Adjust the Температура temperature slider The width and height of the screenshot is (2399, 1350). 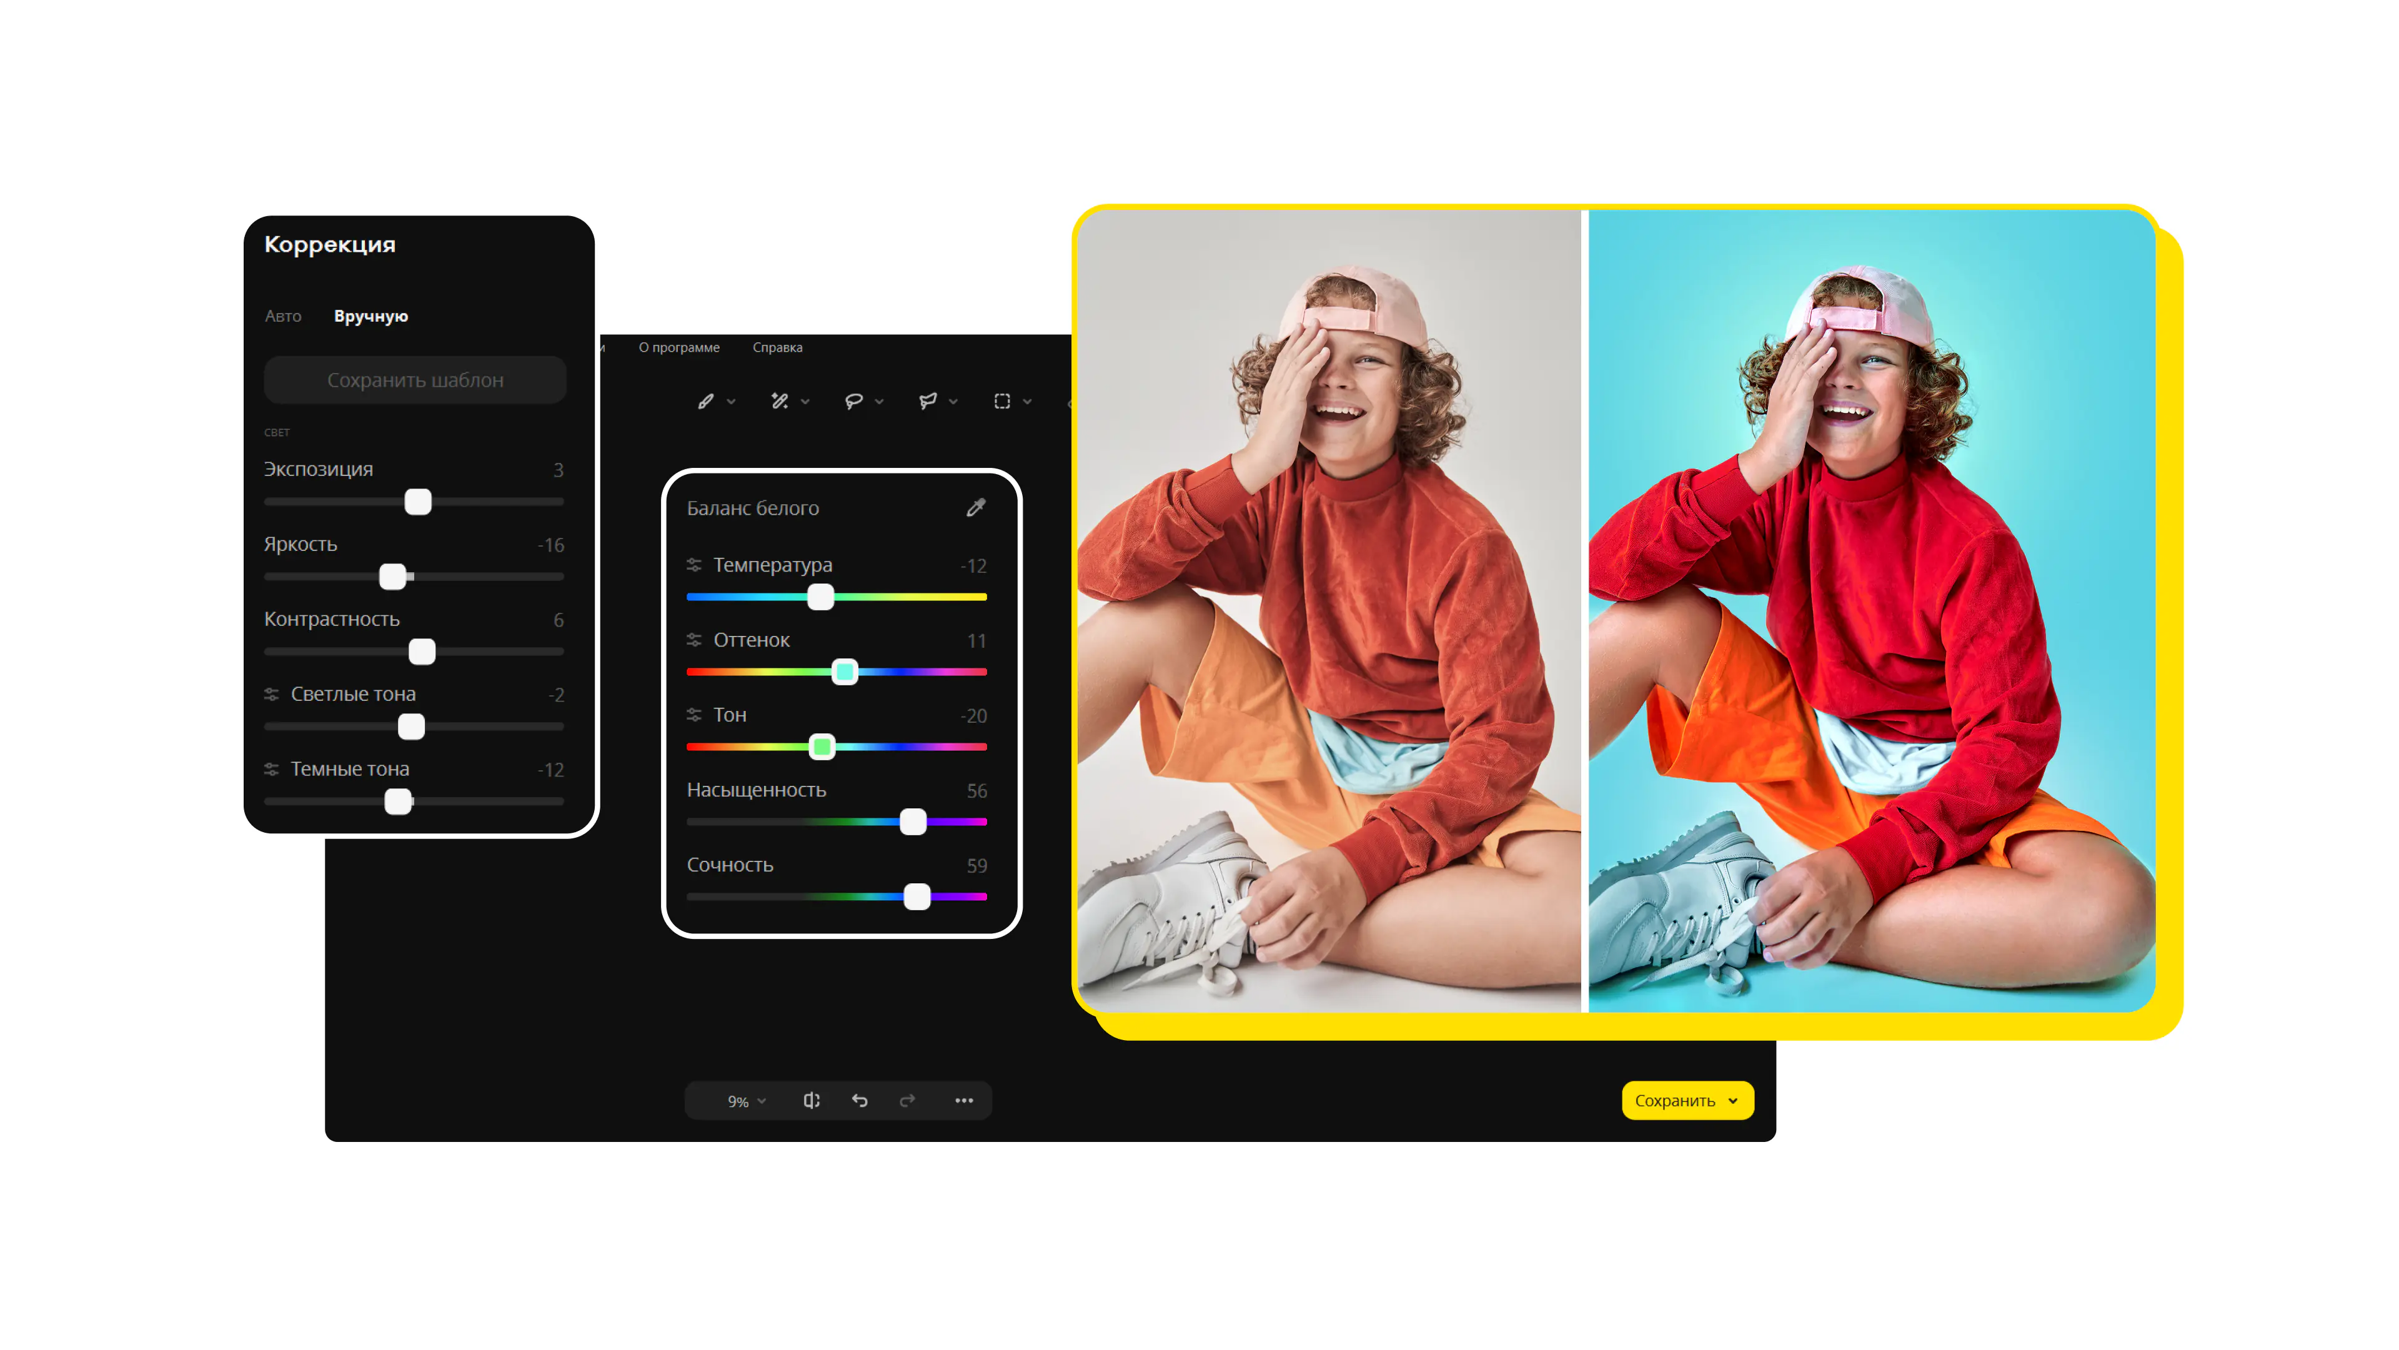[820, 597]
